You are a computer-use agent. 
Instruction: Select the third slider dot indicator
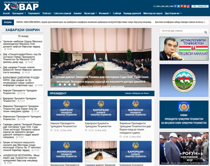tap(65, 84)
